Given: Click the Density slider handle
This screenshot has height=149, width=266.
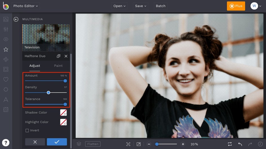Looking at the screenshot, I should click(x=48, y=92).
